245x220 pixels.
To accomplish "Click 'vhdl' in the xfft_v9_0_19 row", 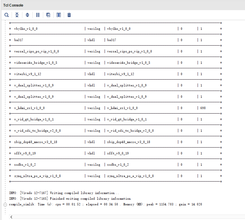I will coord(91,153).
